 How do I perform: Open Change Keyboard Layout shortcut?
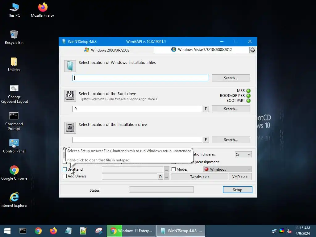click(14, 94)
